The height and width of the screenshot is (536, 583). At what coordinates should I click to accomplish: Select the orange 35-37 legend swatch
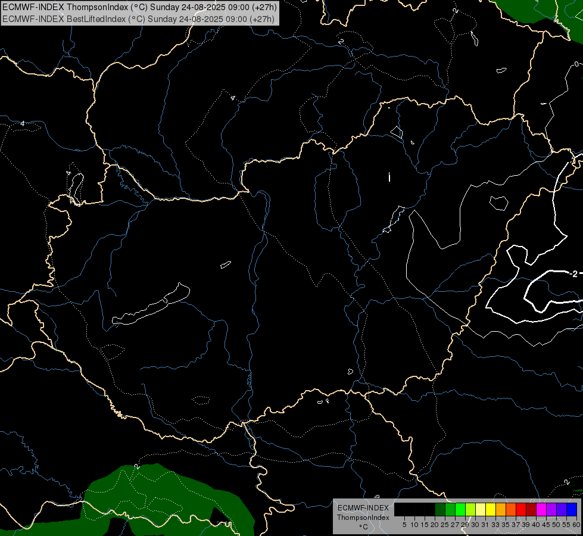[x=511, y=509]
